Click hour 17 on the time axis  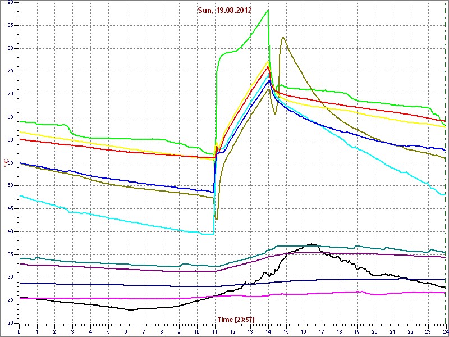(x=322, y=331)
